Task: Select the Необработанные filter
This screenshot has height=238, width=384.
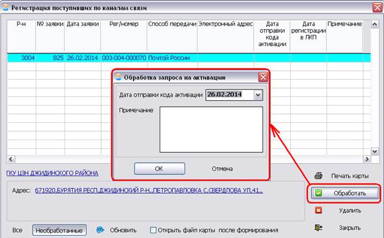Action: pyautogui.click(x=59, y=230)
